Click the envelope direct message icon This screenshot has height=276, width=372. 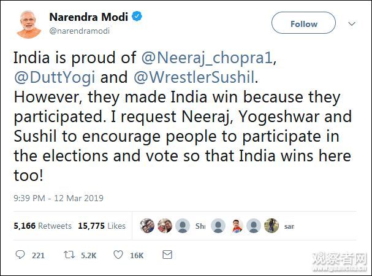(167, 255)
